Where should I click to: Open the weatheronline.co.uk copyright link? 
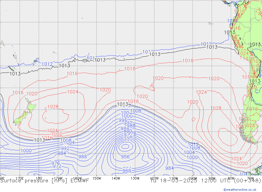(x=240, y=189)
